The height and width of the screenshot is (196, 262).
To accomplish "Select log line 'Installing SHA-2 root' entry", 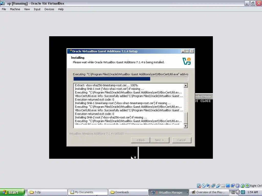I will pyautogui.click(x=111, y=117).
